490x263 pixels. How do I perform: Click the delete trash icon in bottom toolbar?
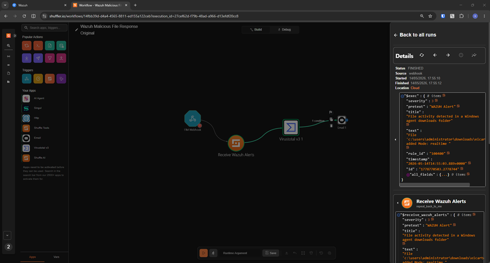coord(311,253)
